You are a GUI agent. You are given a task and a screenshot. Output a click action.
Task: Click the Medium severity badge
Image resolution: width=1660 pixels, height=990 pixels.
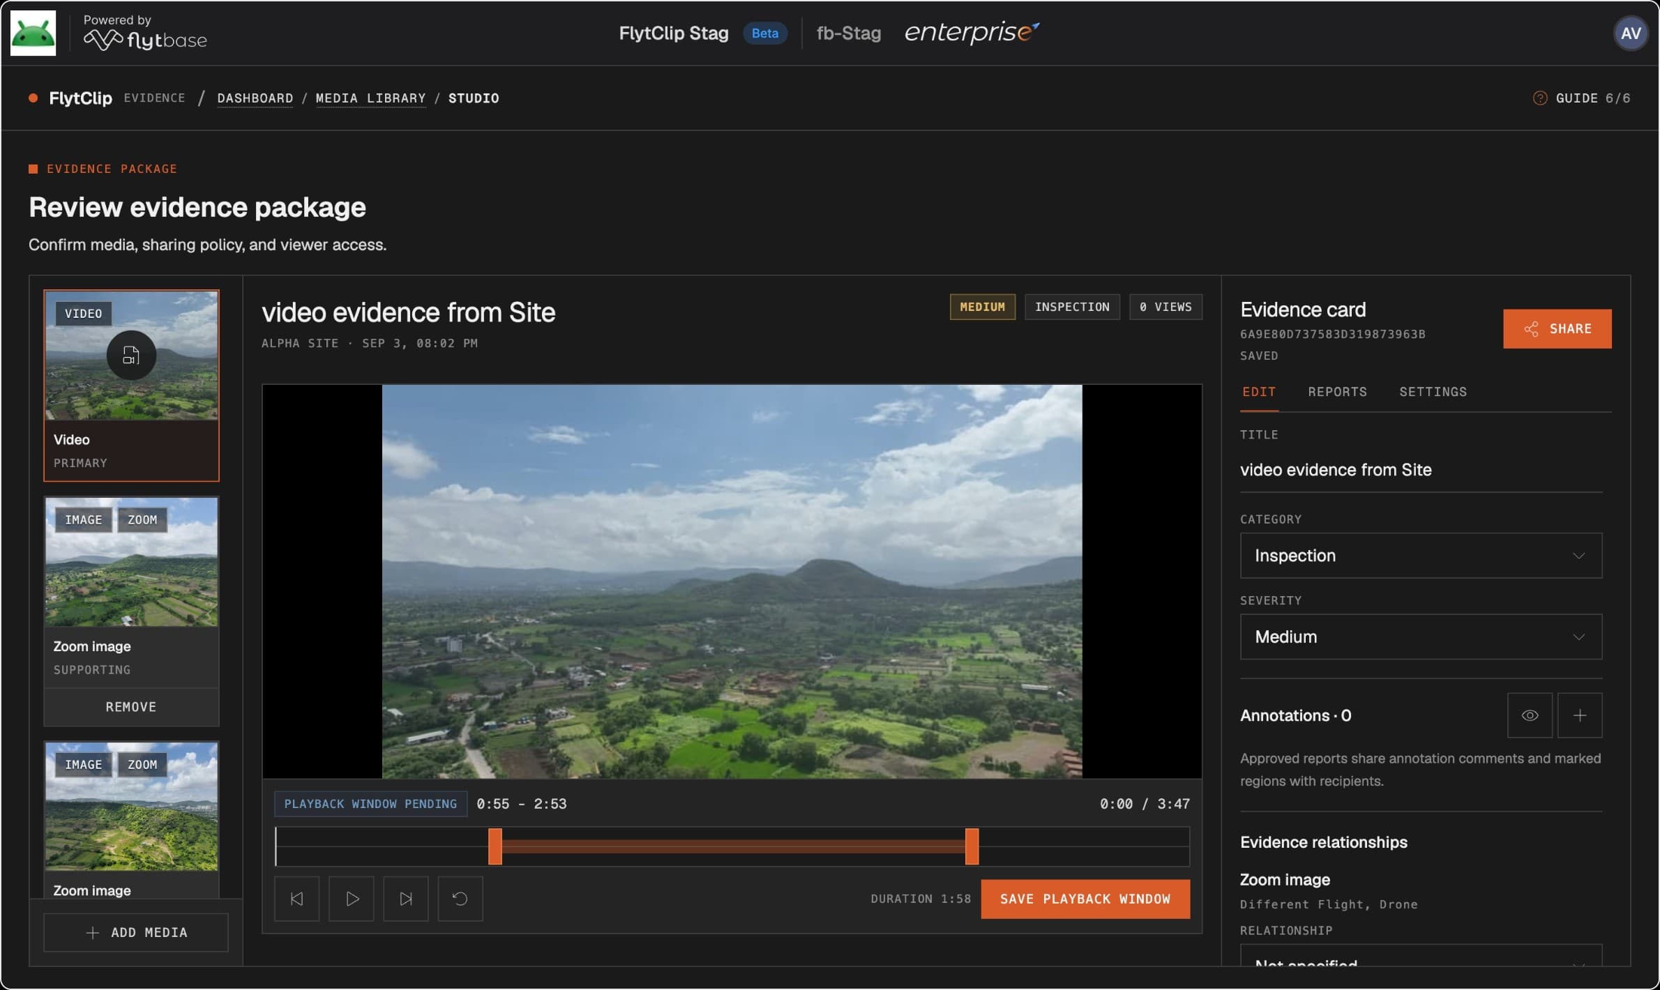click(982, 307)
